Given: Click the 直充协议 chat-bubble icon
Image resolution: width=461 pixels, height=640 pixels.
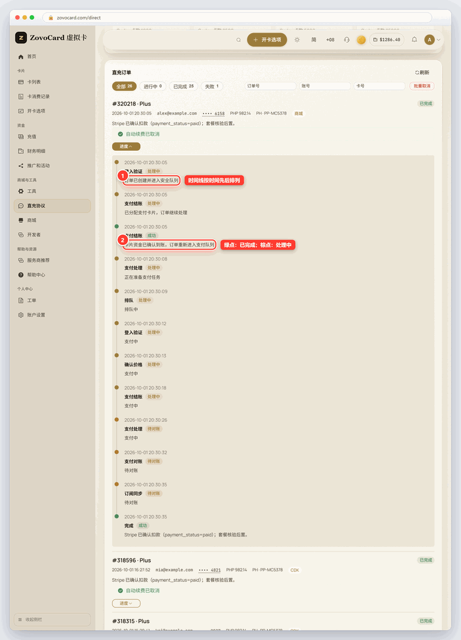Looking at the screenshot, I should [x=21, y=206].
